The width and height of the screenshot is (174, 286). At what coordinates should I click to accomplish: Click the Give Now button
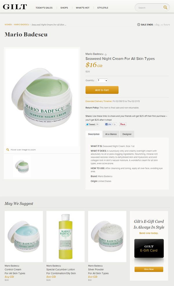click(149, 269)
